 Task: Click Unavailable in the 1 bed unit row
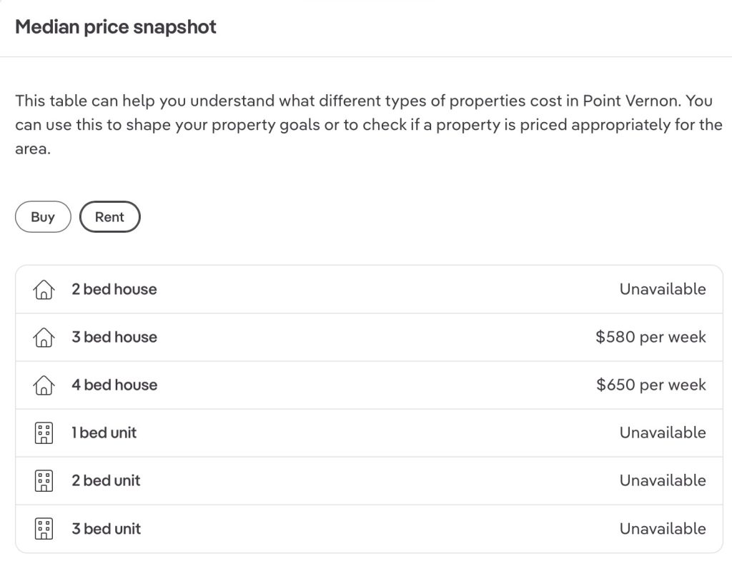click(x=663, y=433)
